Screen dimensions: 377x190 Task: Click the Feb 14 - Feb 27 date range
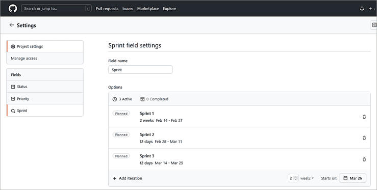tap(169, 120)
